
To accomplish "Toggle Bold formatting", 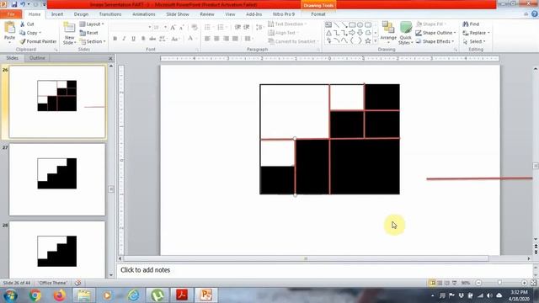I will click(x=115, y=39).
